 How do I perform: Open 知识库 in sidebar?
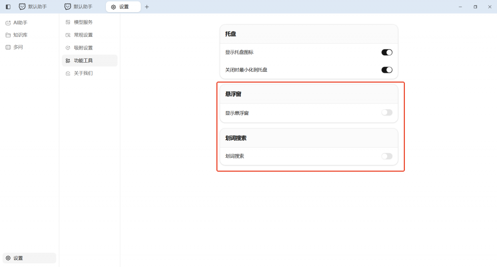click(x=29, y=35)
